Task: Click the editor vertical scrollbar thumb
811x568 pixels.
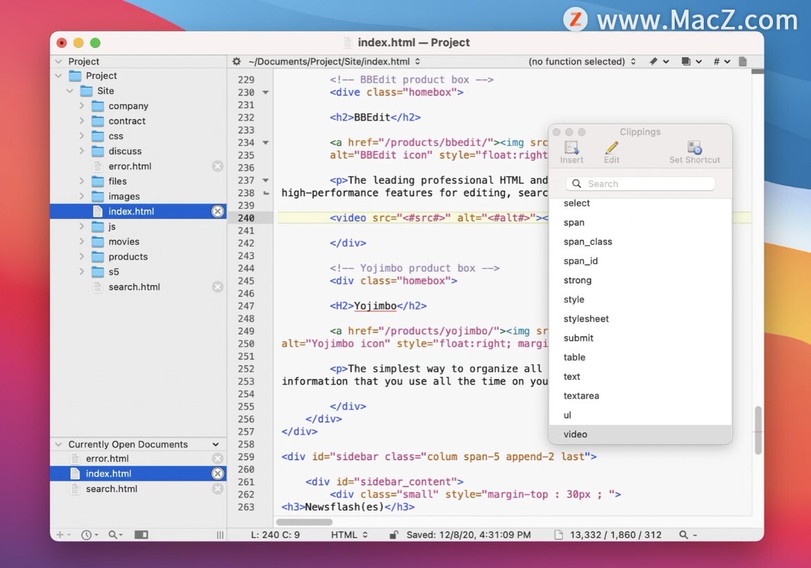Action: click(x=758, y=430)
